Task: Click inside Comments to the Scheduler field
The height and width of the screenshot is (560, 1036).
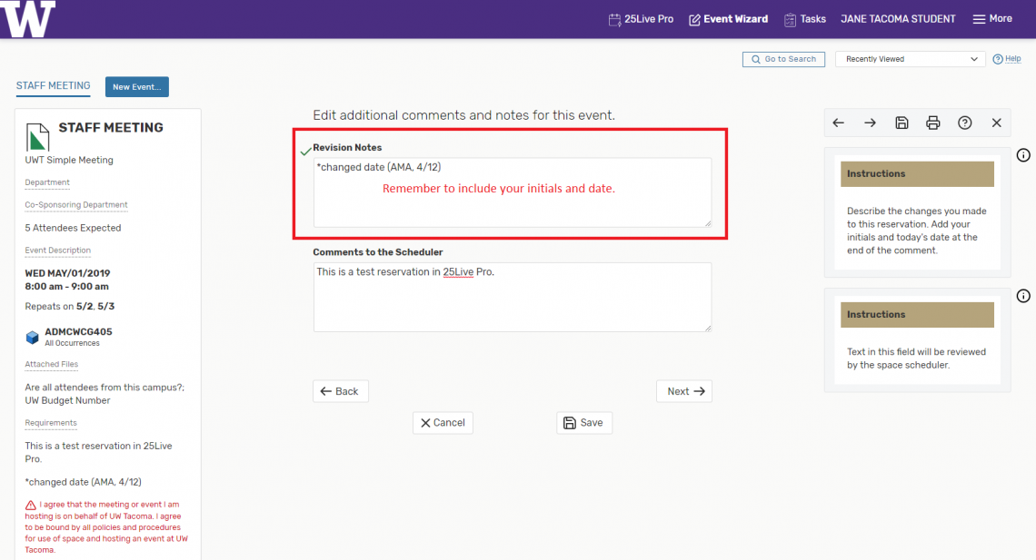Action: click(x=512, y=298)
